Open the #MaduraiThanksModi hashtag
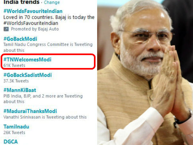This screenshot has height=145, width=193. click(30, 111)
